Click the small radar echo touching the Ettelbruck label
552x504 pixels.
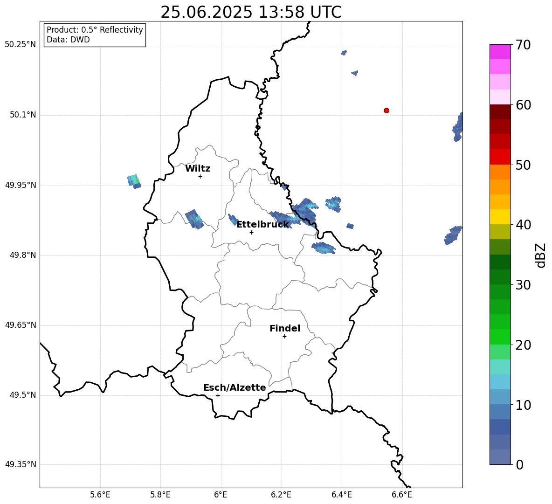[x=233, y=220]
